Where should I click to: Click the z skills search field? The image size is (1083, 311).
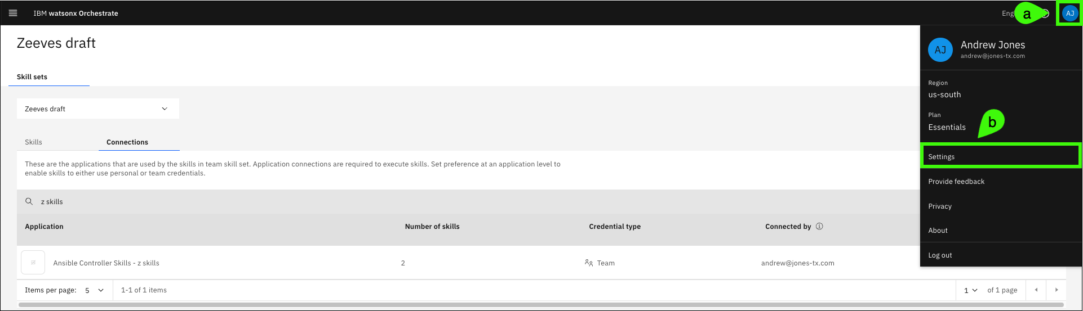point(225,201)
